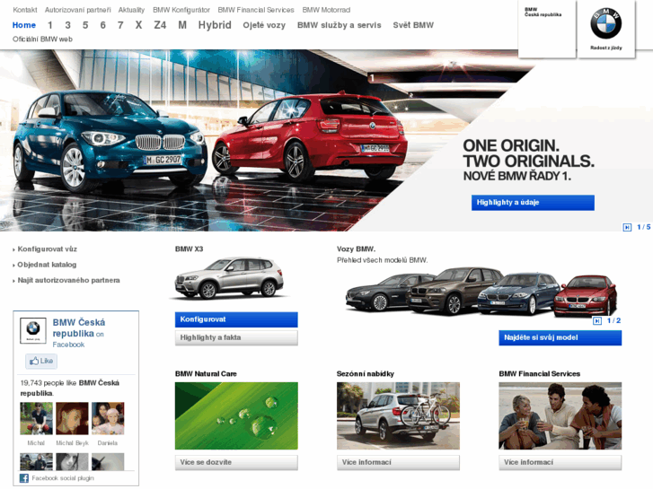Click the hero banner 1 series cars
The image size is (653, 489).
208,142
